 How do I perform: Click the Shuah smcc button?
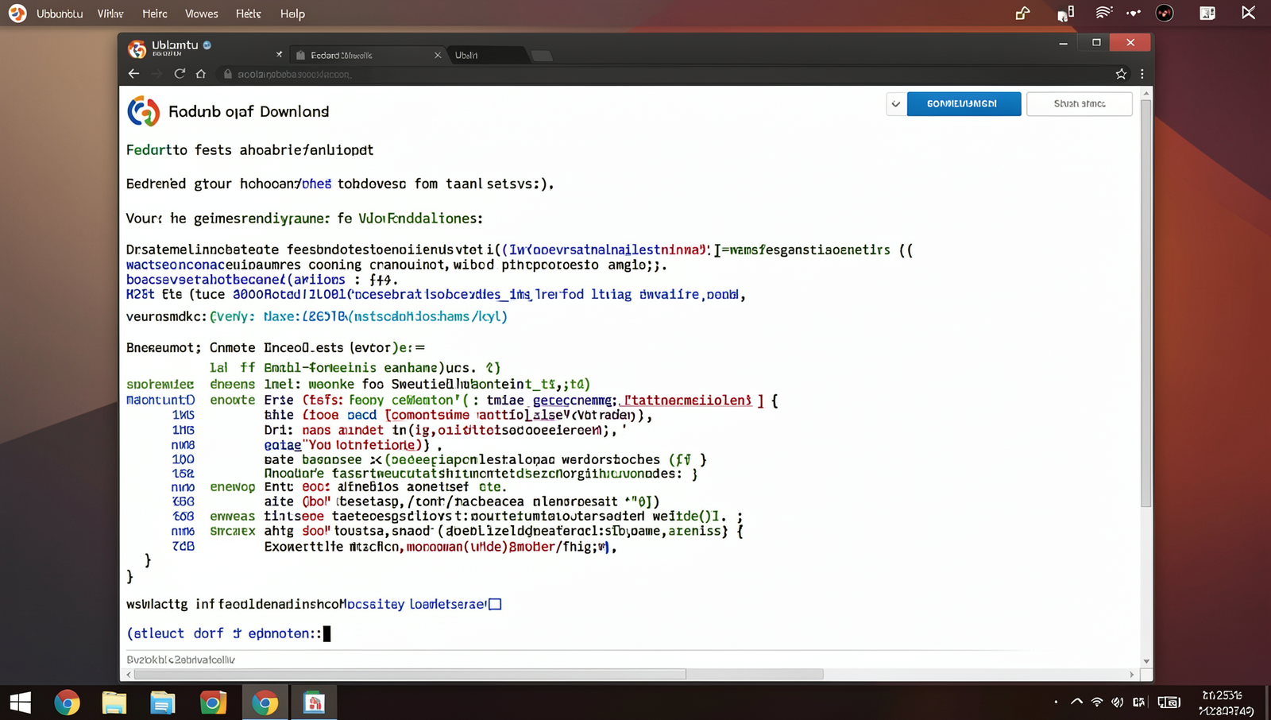pyautogui.click(x=1079, y=104)
